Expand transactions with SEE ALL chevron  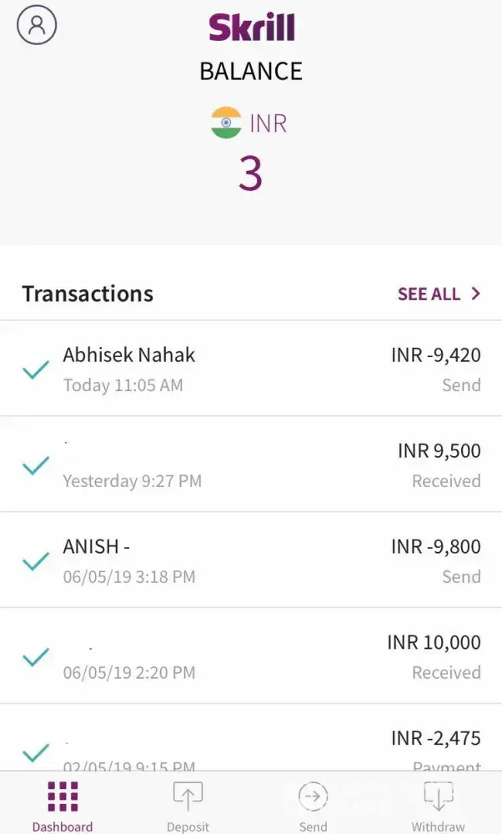[x=476, y=294]
